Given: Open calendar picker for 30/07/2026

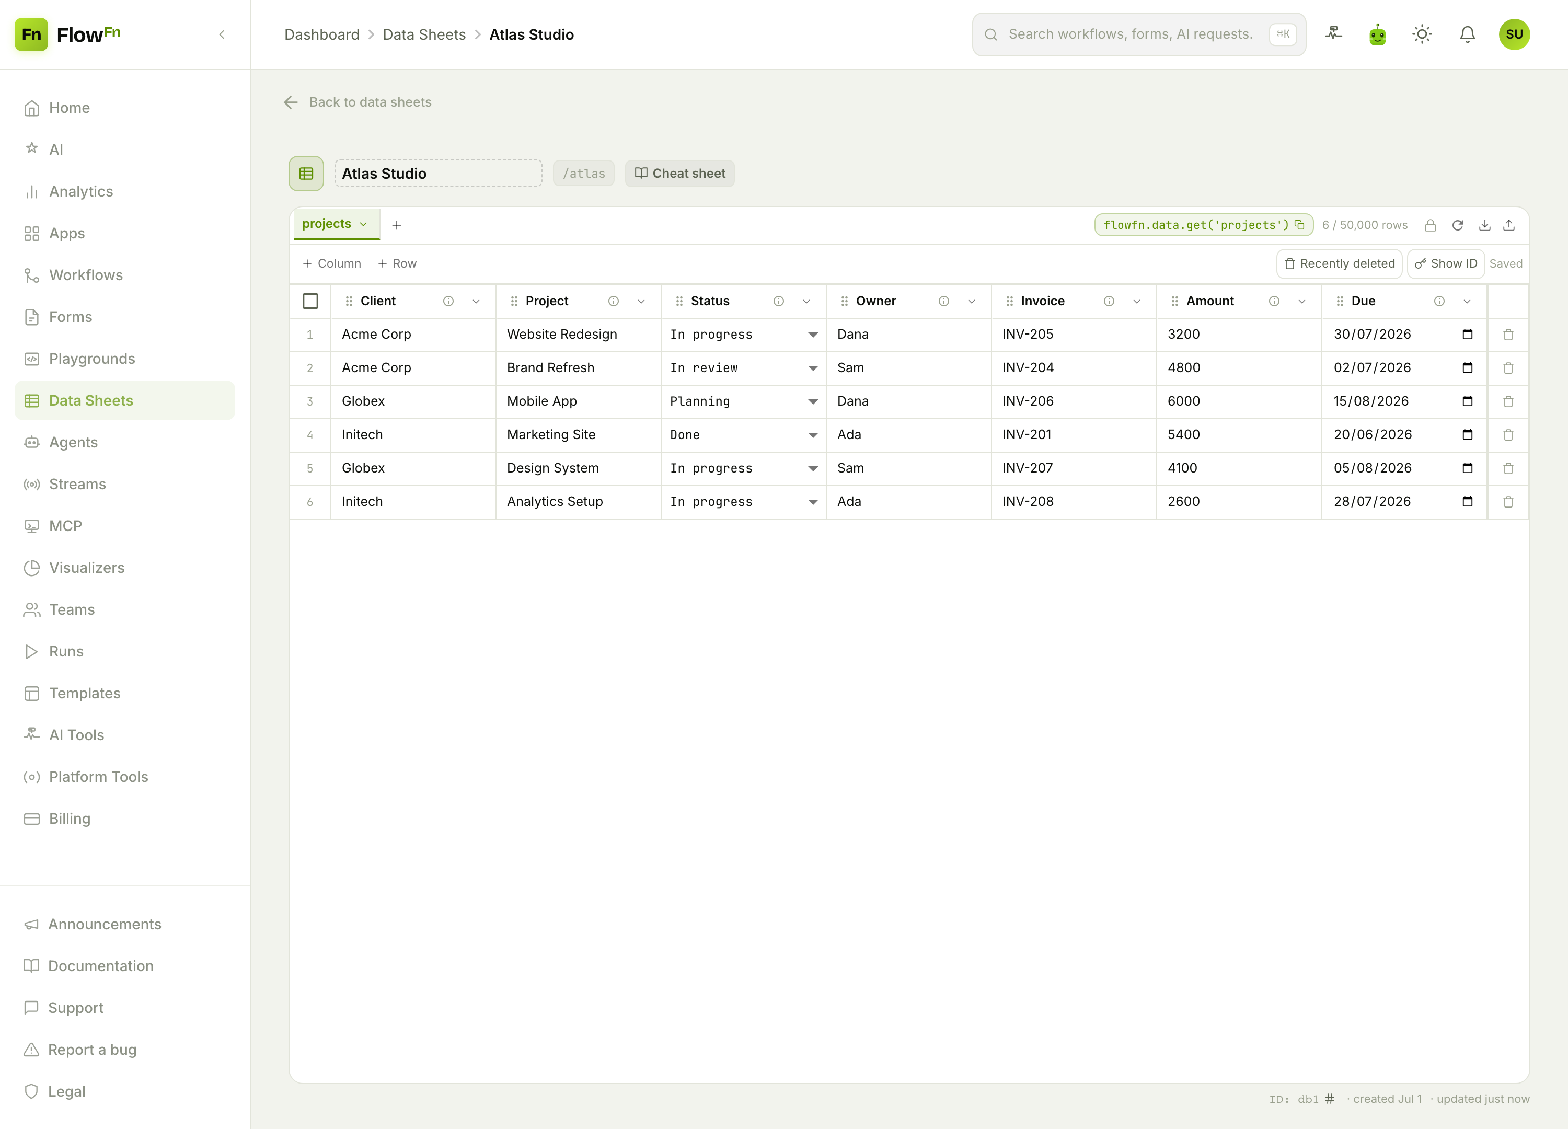Looking at the screenshot, I should [x=1467, y=335].
